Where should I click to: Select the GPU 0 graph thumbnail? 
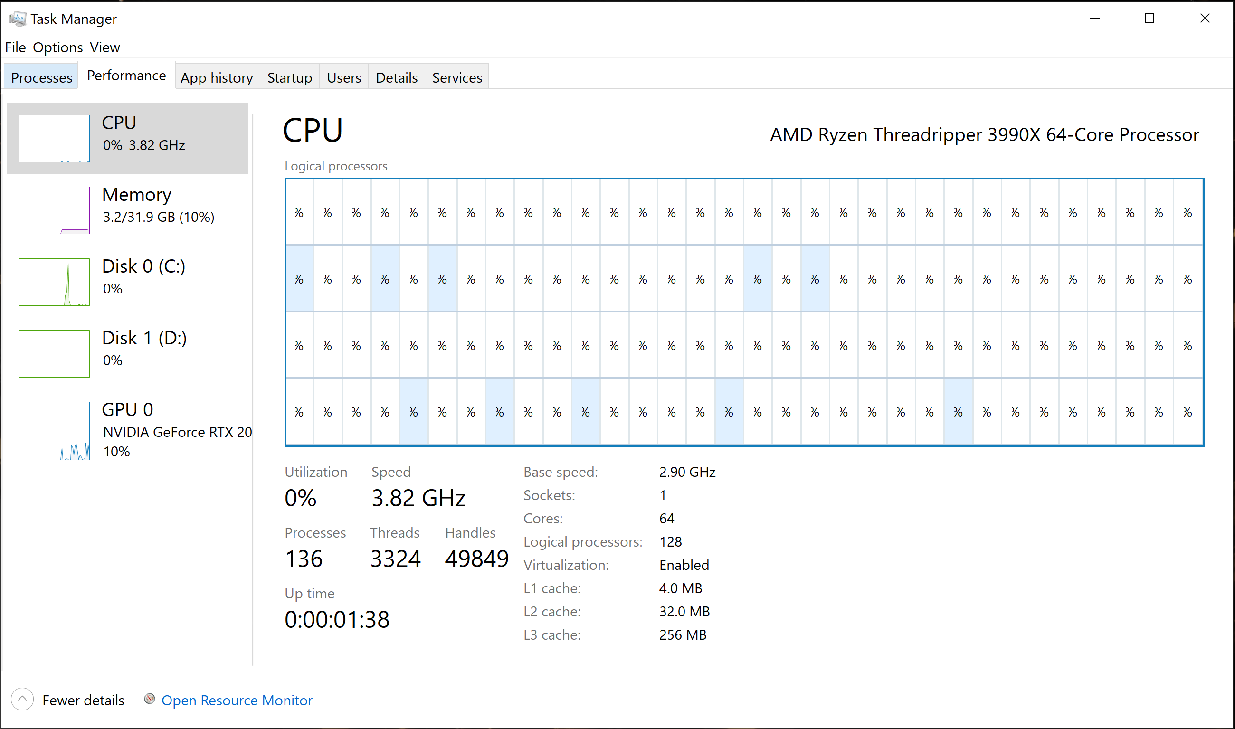click(54, 431)
